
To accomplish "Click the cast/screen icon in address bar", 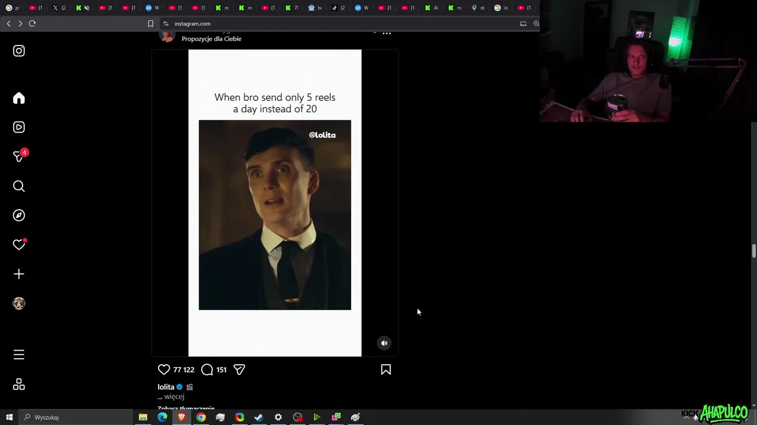I will 523,24.
